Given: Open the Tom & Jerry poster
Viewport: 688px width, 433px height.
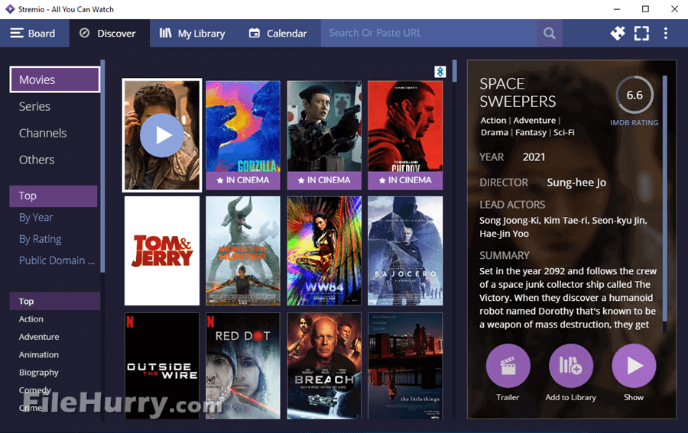Looking at the screenshot, I should (x=162, y=250).
